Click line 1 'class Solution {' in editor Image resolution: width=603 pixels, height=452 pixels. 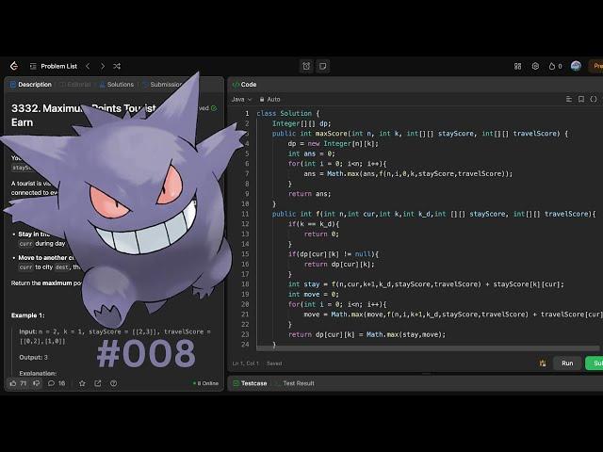pos(287,113)
